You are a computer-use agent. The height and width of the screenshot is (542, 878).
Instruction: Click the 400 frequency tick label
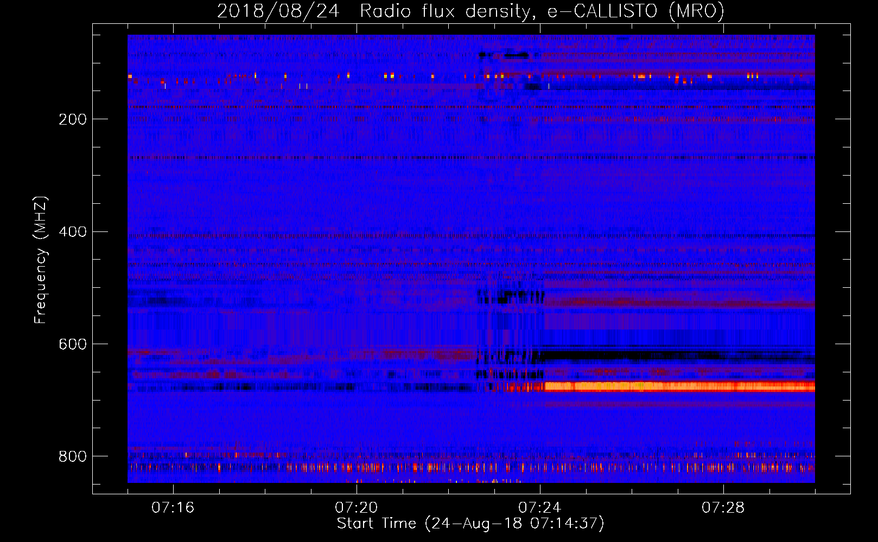pyautogui.click(x=72, y=232)
